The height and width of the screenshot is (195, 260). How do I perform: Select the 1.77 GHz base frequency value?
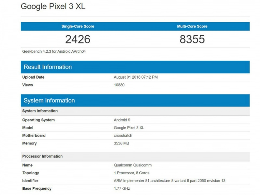(122, 188)
